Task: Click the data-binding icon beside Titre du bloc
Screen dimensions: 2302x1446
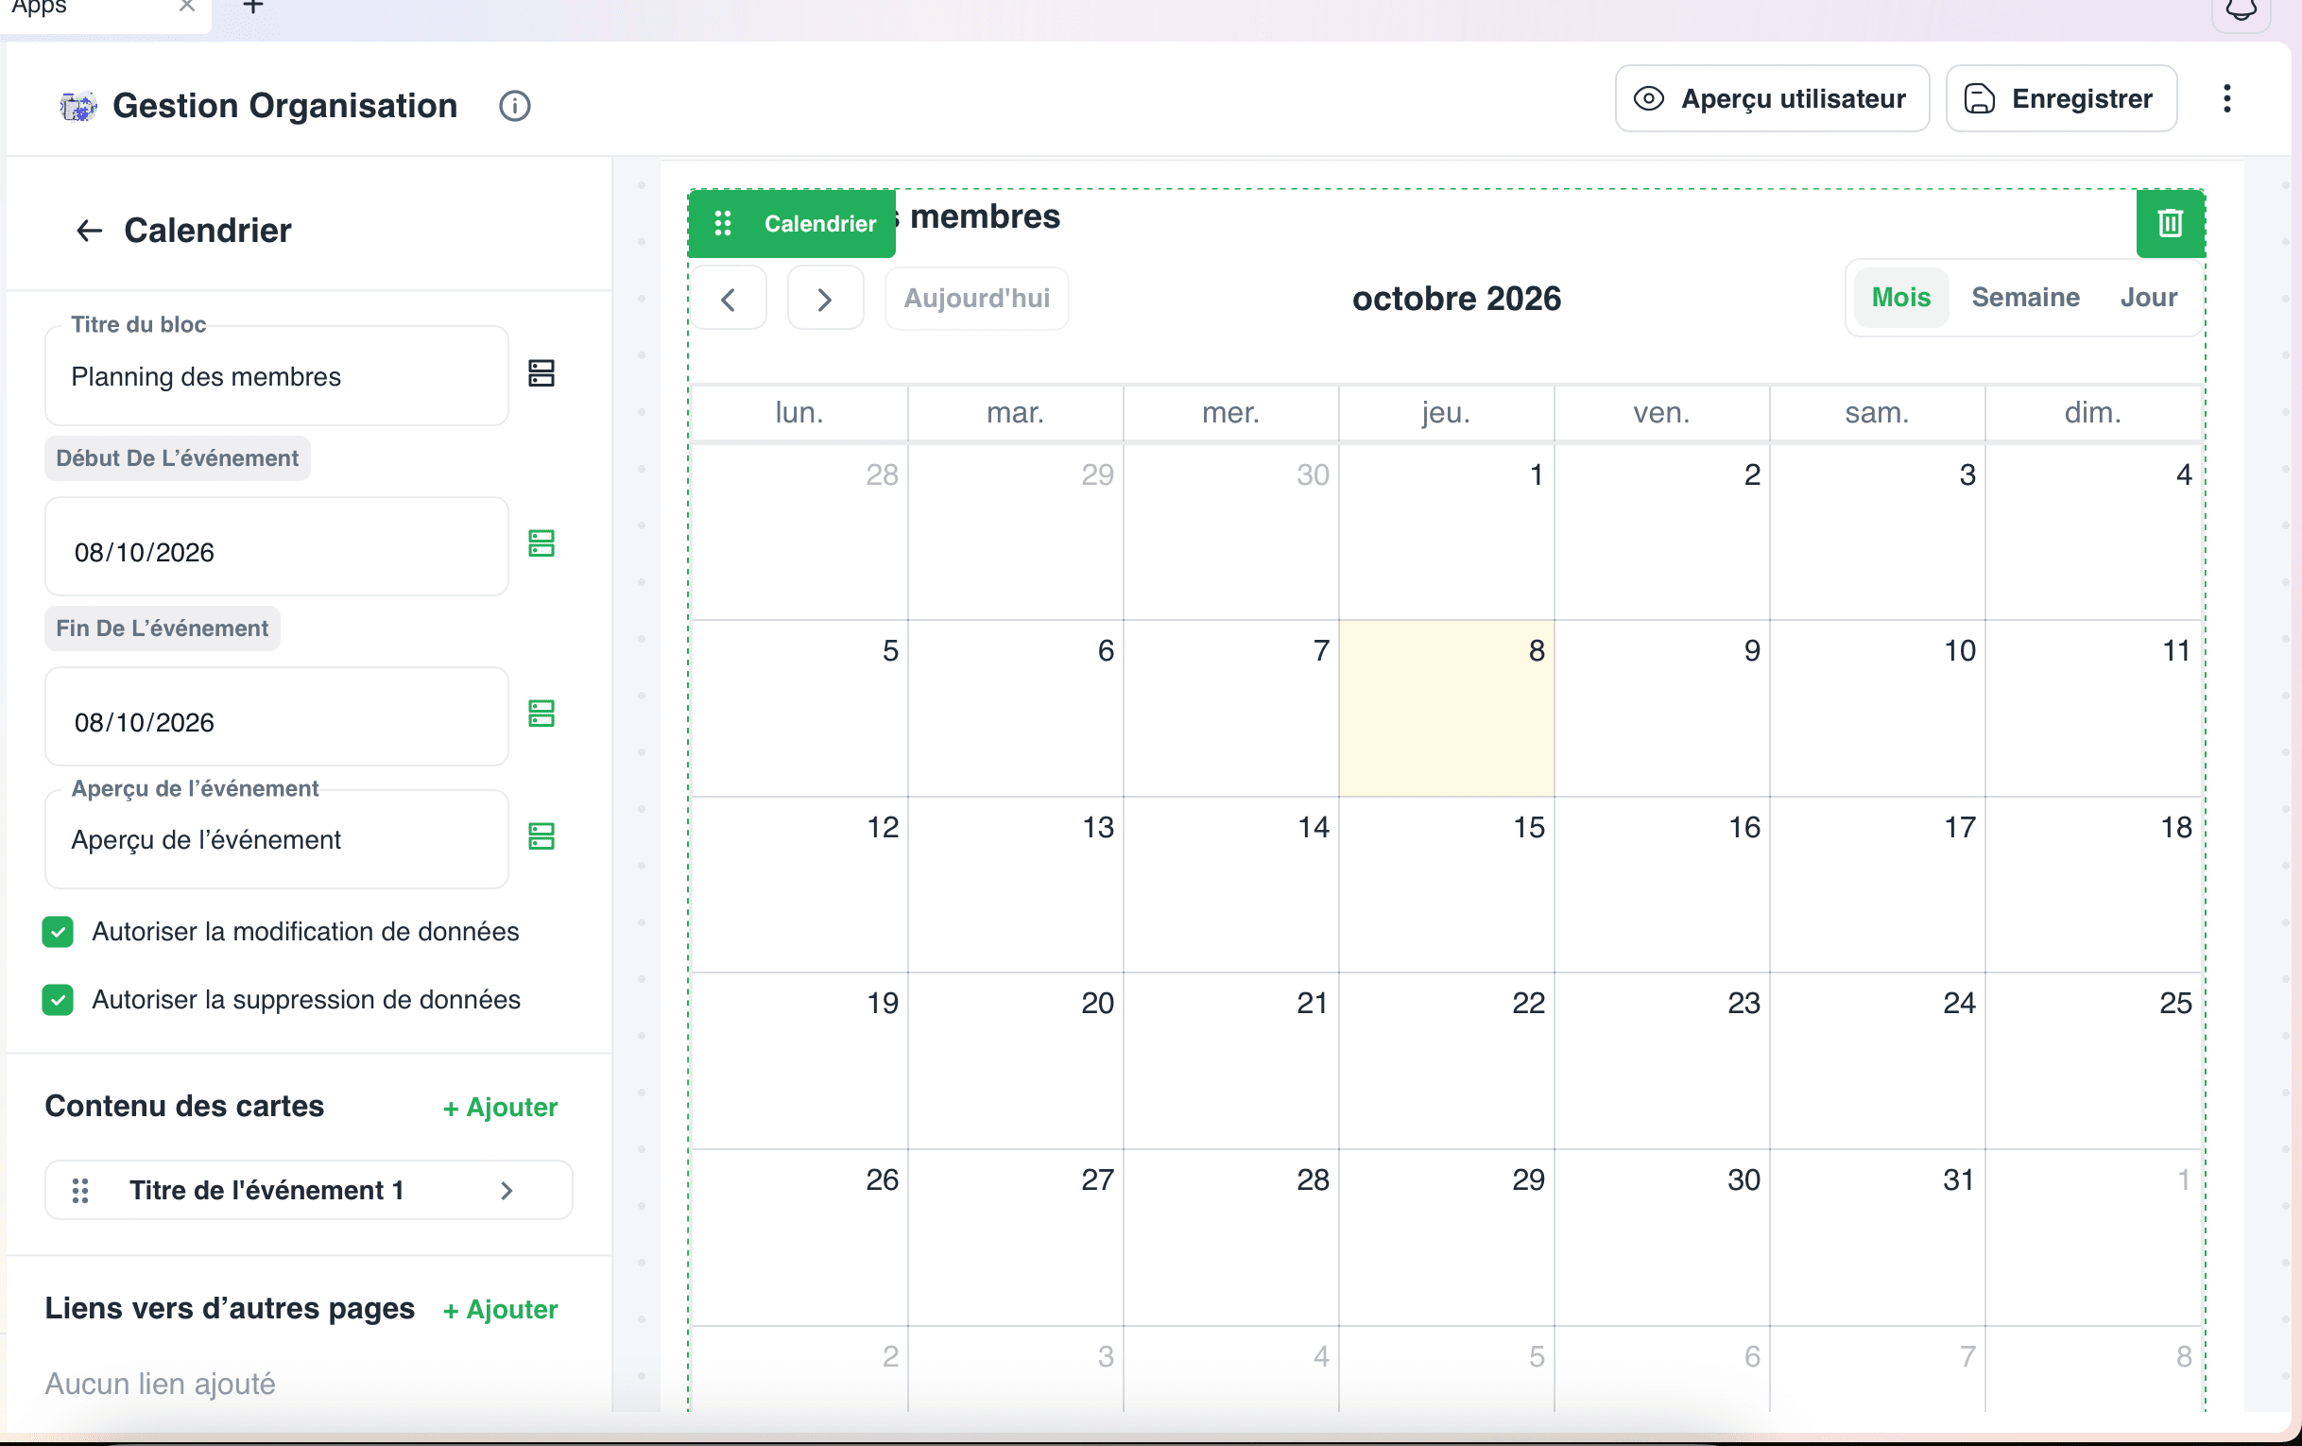Action: pyautogui.click(x=541, y=374)
